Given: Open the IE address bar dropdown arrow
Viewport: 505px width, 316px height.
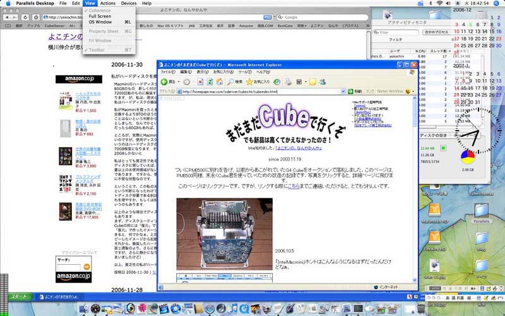Looking at the screenshot, I should 343,92.
